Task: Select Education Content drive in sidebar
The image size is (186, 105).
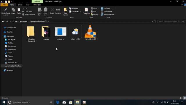Action: pos(11,66)
